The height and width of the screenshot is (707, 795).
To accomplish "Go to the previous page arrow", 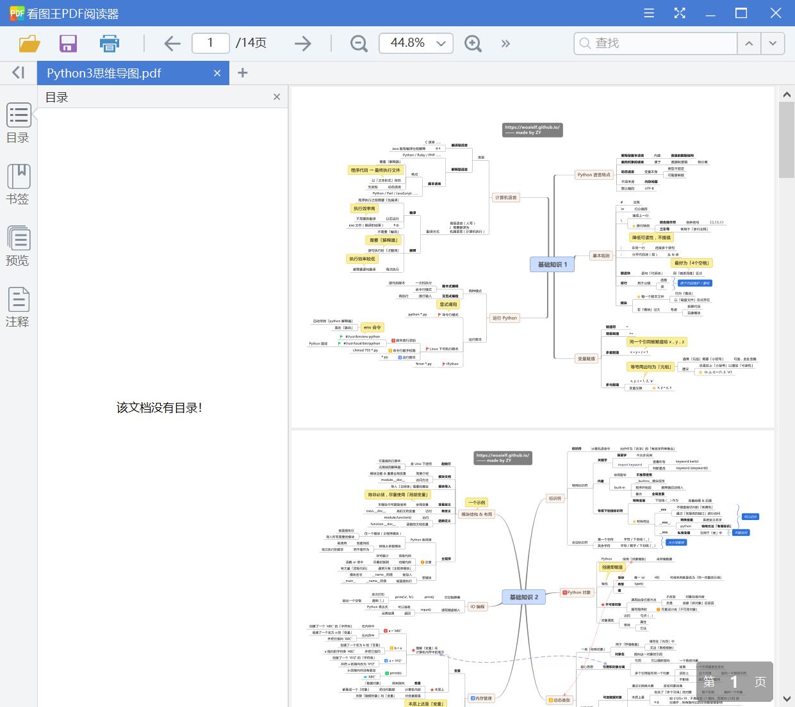I will 172,43.
